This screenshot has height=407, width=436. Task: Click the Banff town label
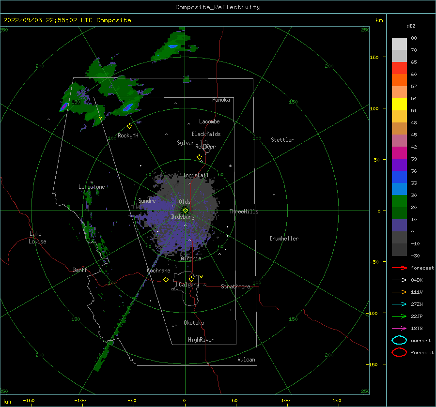coord(80,270)
